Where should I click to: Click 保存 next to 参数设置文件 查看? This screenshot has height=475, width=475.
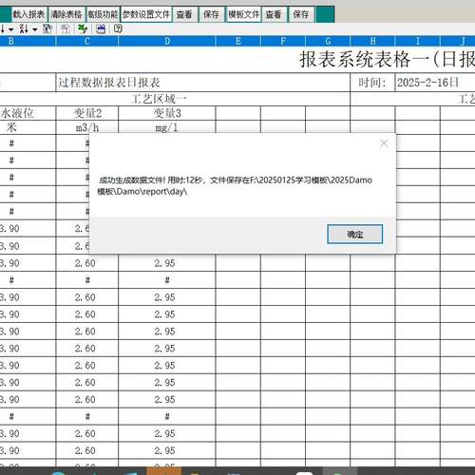click(x=211, y=14)
